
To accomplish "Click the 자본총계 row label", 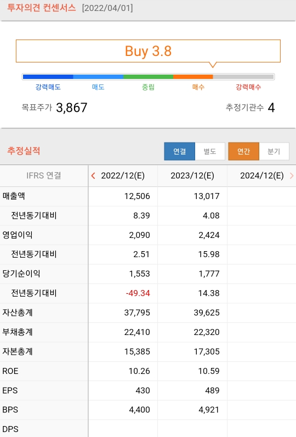I will 18,351.
